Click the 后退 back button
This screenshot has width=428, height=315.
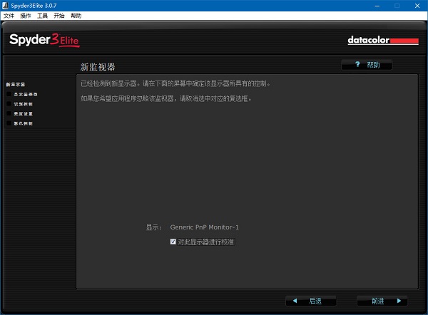pos(311,301)
